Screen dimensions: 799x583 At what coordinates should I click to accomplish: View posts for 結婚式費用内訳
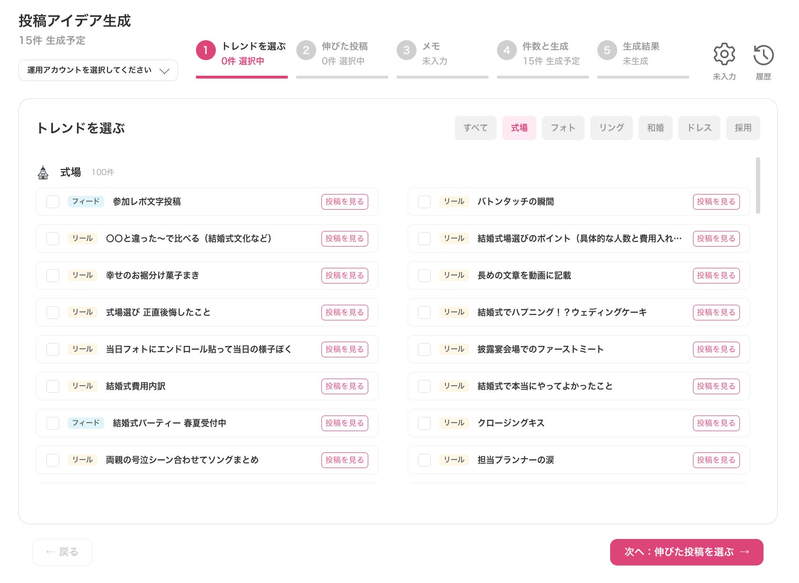(345, 386)
